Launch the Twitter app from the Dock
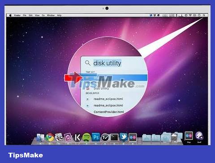 pos(124,137)
